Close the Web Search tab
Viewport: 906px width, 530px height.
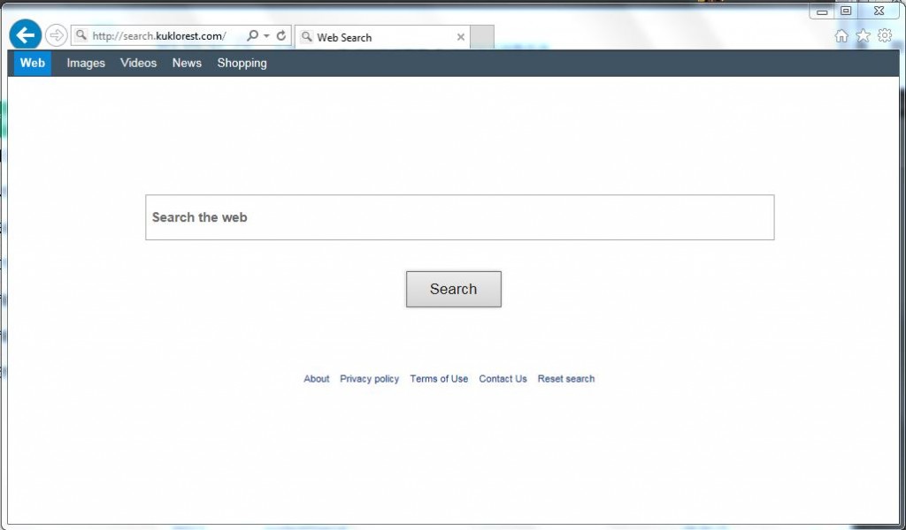coord(460,37)
